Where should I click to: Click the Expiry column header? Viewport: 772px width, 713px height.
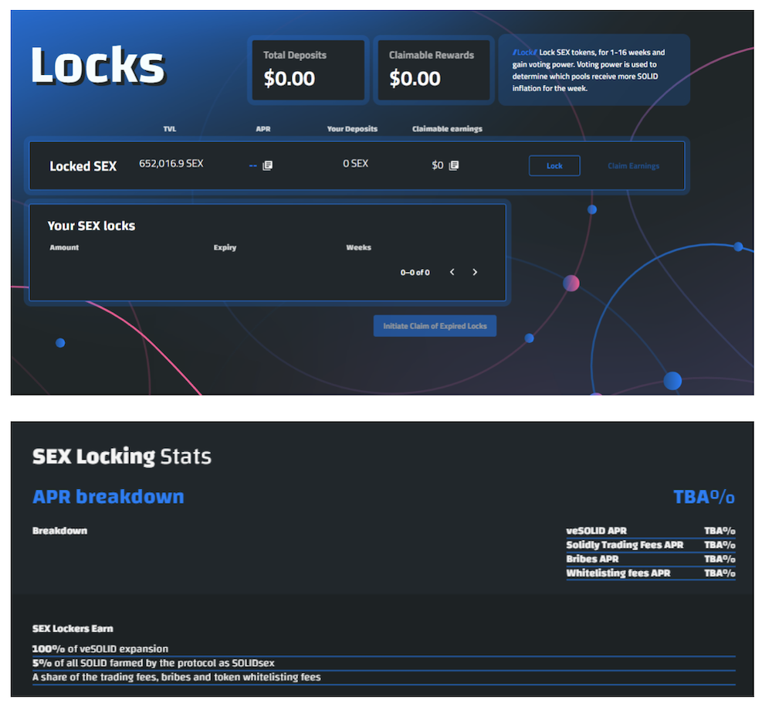[225, 248]
